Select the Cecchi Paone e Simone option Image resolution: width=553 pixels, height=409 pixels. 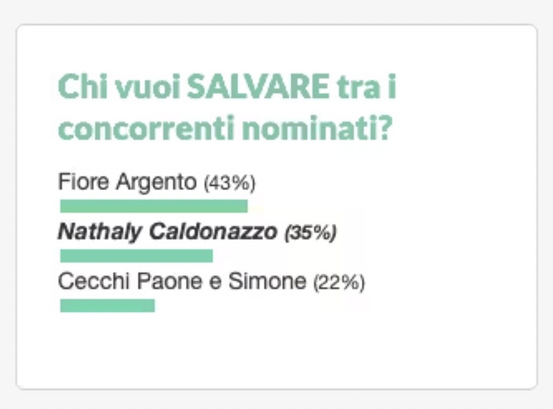tap(211, 282)
